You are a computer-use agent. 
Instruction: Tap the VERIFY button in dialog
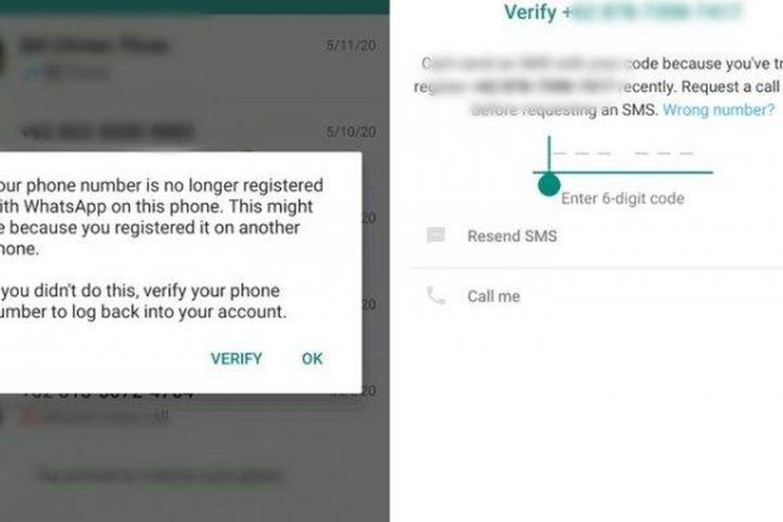tap(236, 359)
